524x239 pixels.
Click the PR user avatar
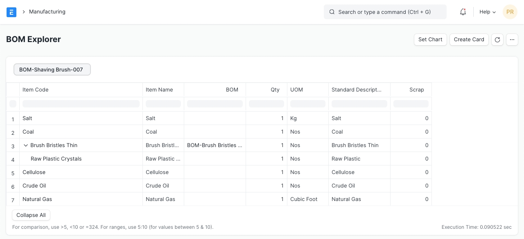[x=510, y=12]
